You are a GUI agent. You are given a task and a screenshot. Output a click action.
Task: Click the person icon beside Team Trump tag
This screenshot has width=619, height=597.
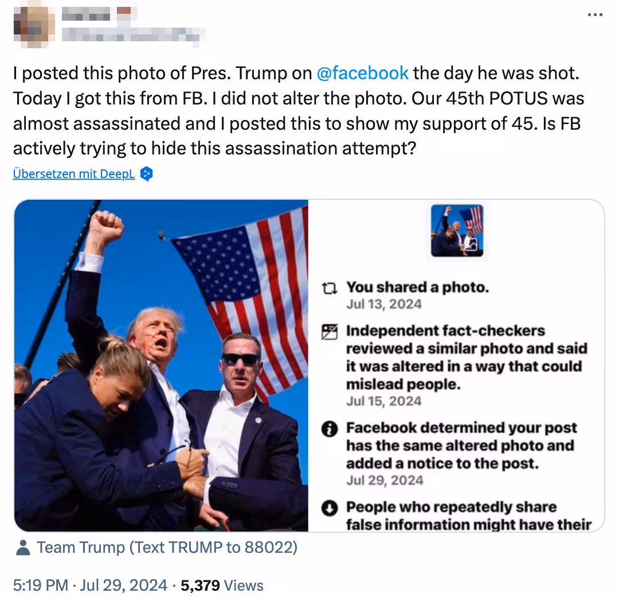[x=23, y=548]
